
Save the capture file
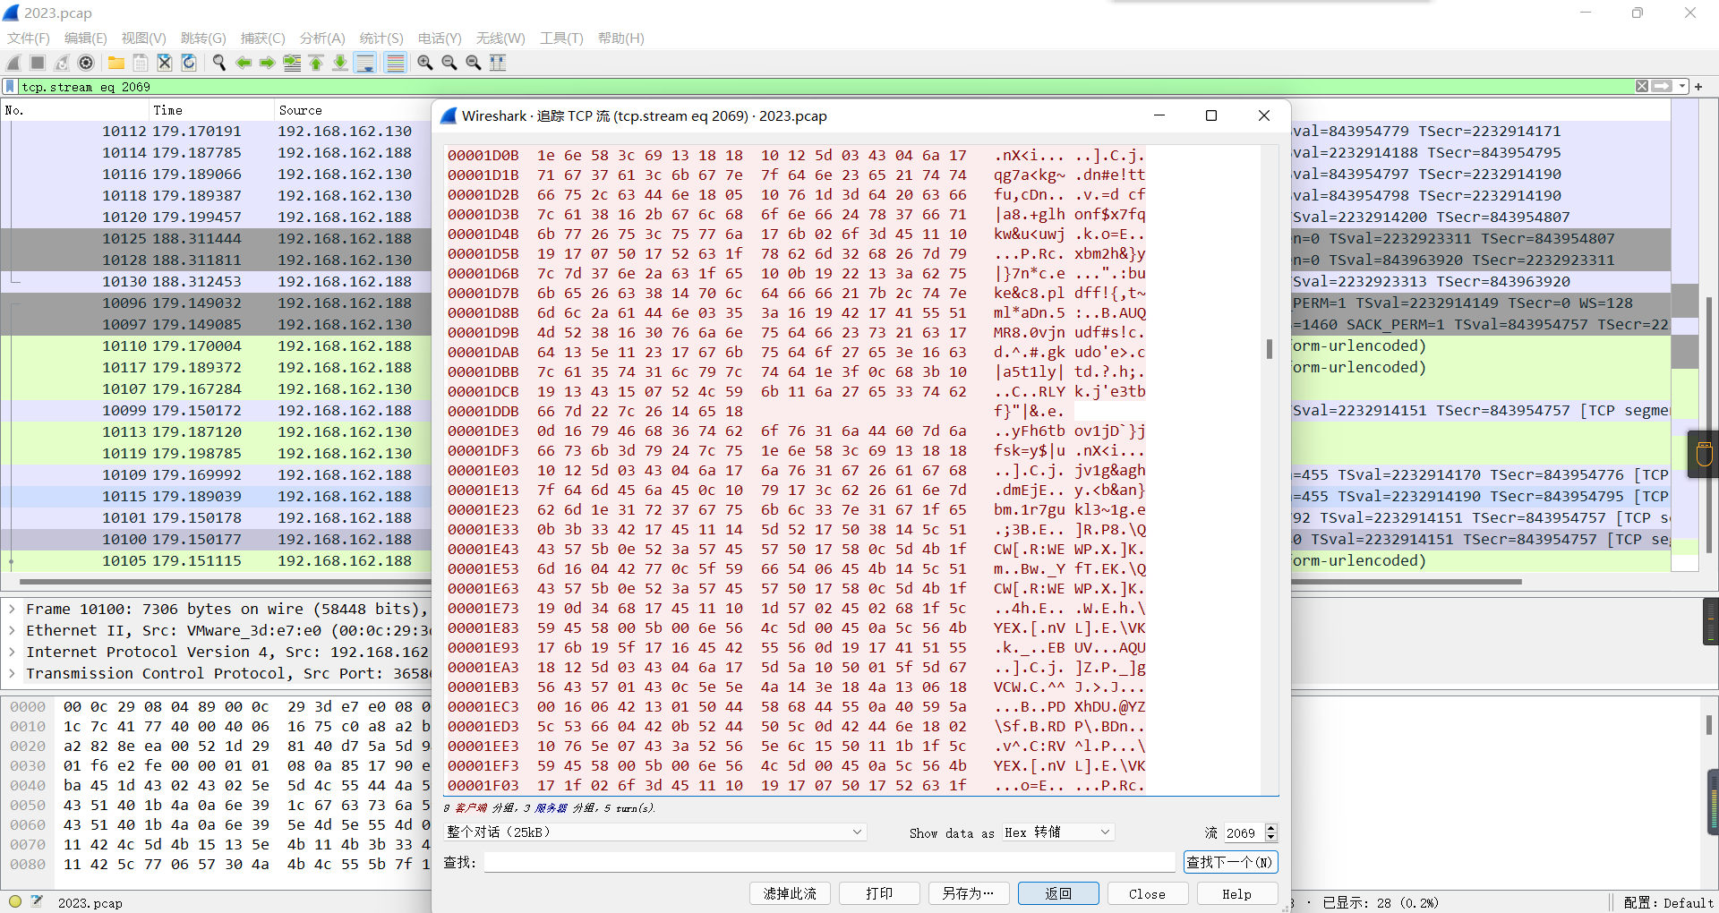click(141, 63)
